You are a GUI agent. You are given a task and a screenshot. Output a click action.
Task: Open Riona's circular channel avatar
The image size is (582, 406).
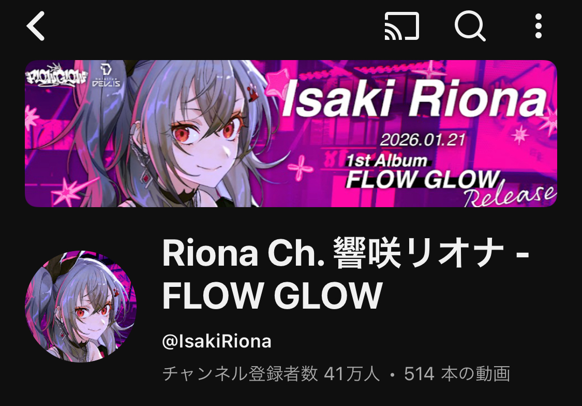tap(81, 307)
